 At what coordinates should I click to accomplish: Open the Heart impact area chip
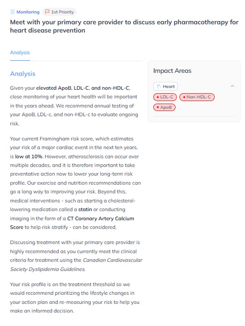coord(166,86)
